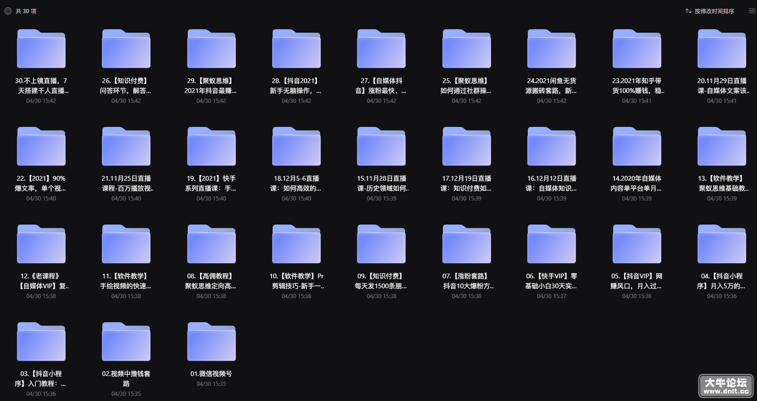Open folder 26.【知识付费】问答环节
The height and width of the screenshot is (401, 757).
pos(126,49)
